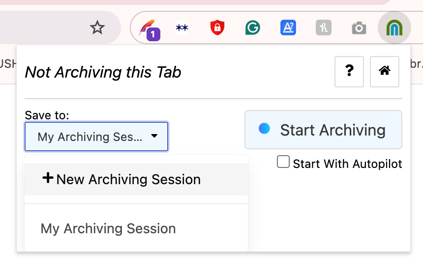Click the bookmark star icon
The height and width of the screenshot is (275, 423).
[x=97, y=28]
